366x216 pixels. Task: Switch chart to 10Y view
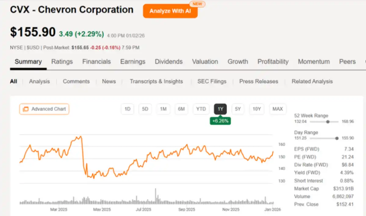point(257,109)
